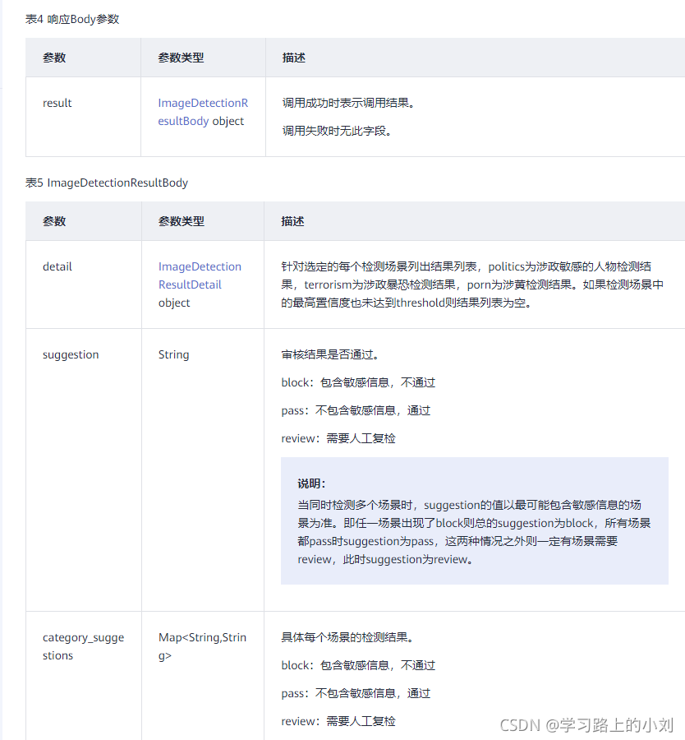Click the '具体每个场景的检测结果。' text
685x740 pixels.
click(347, 637)
